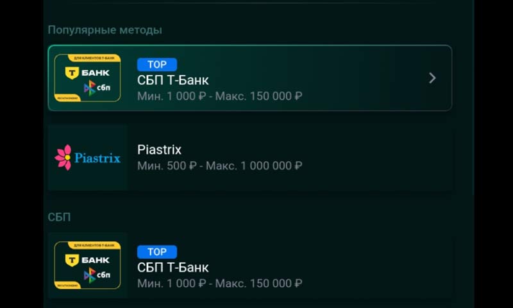Screen dimensions: 513x308
Task: Click limits text of popular СБП Т-Банк card
Action: click(219, 96)
